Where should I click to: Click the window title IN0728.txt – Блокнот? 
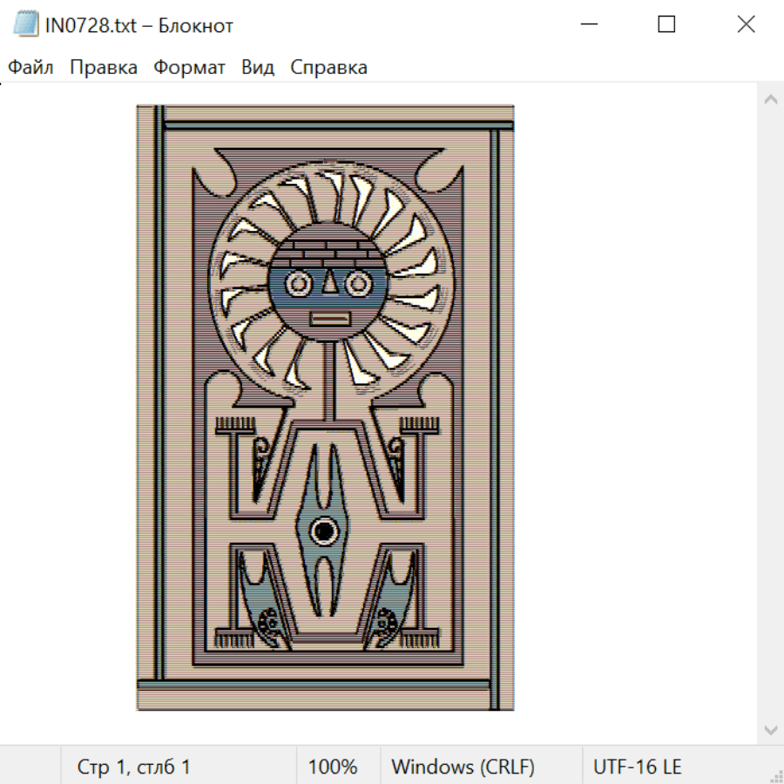click(139, 25)
